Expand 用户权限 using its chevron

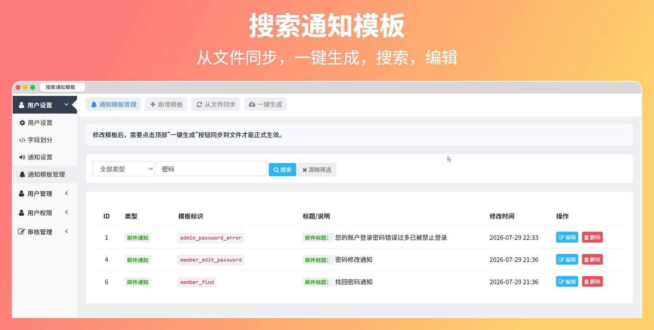click(x=67, y=212)
